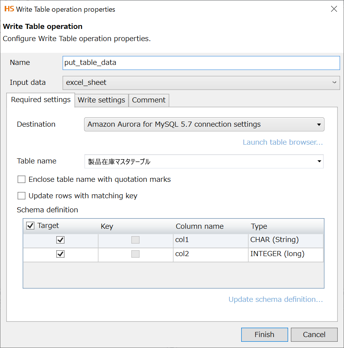This screenshot has width=344, height=348.
Task: Uncheck Target checkbox for col2 row
Action: [x=61, y=254]
